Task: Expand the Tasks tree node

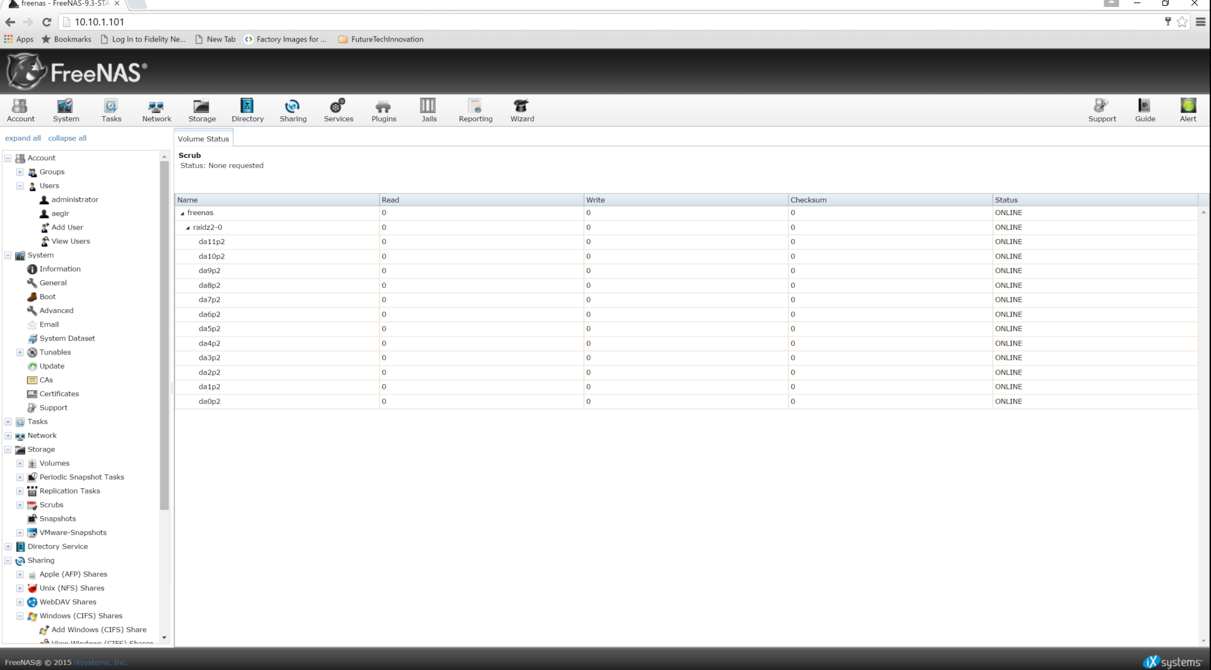Action: [8, 421]
